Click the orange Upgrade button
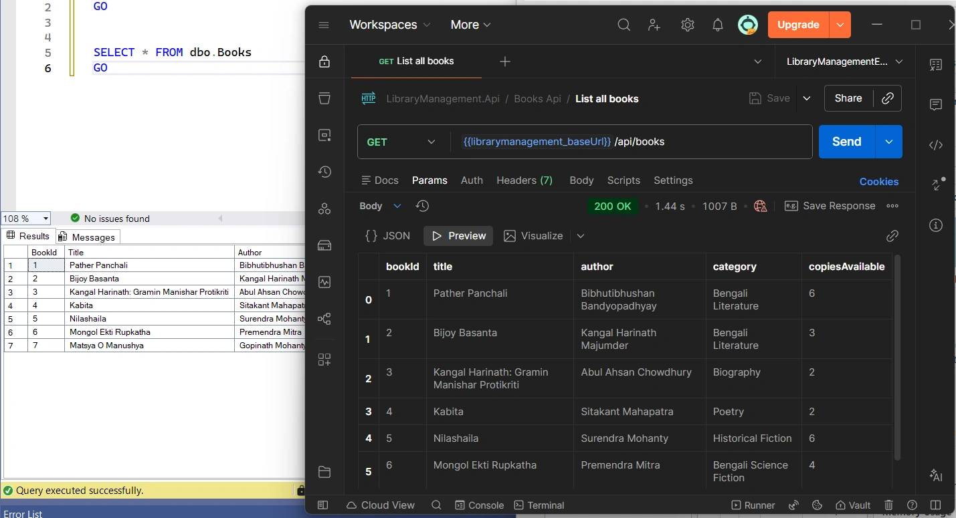This screenshot has height=518, width=956. [798, 25]
